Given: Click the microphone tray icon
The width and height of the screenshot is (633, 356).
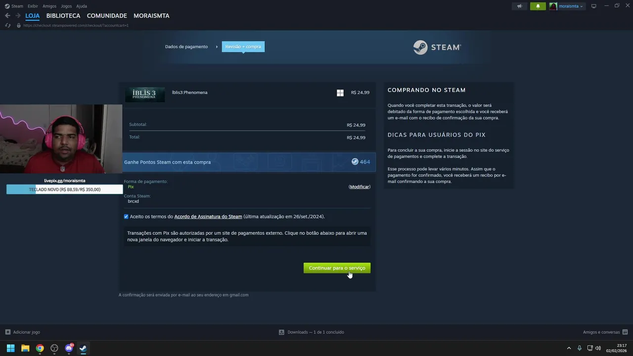Looking at the screenshot, I should pos(579,348).
